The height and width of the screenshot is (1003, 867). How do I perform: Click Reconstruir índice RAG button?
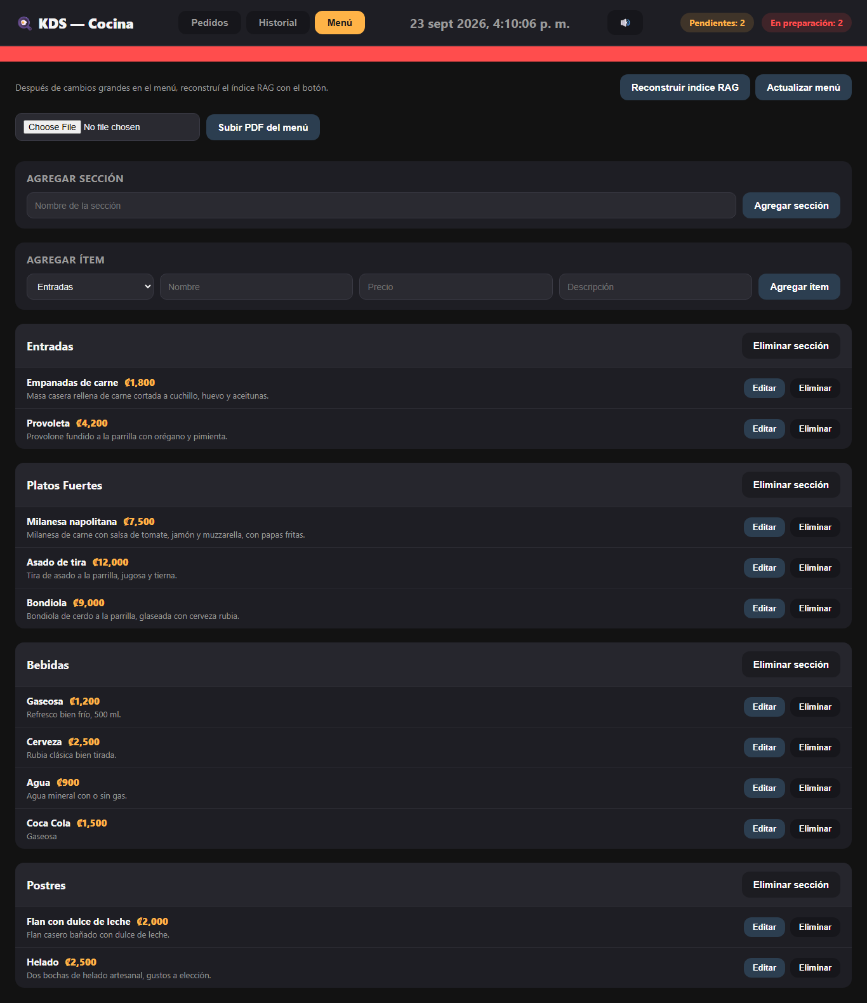tap(685, 88)
